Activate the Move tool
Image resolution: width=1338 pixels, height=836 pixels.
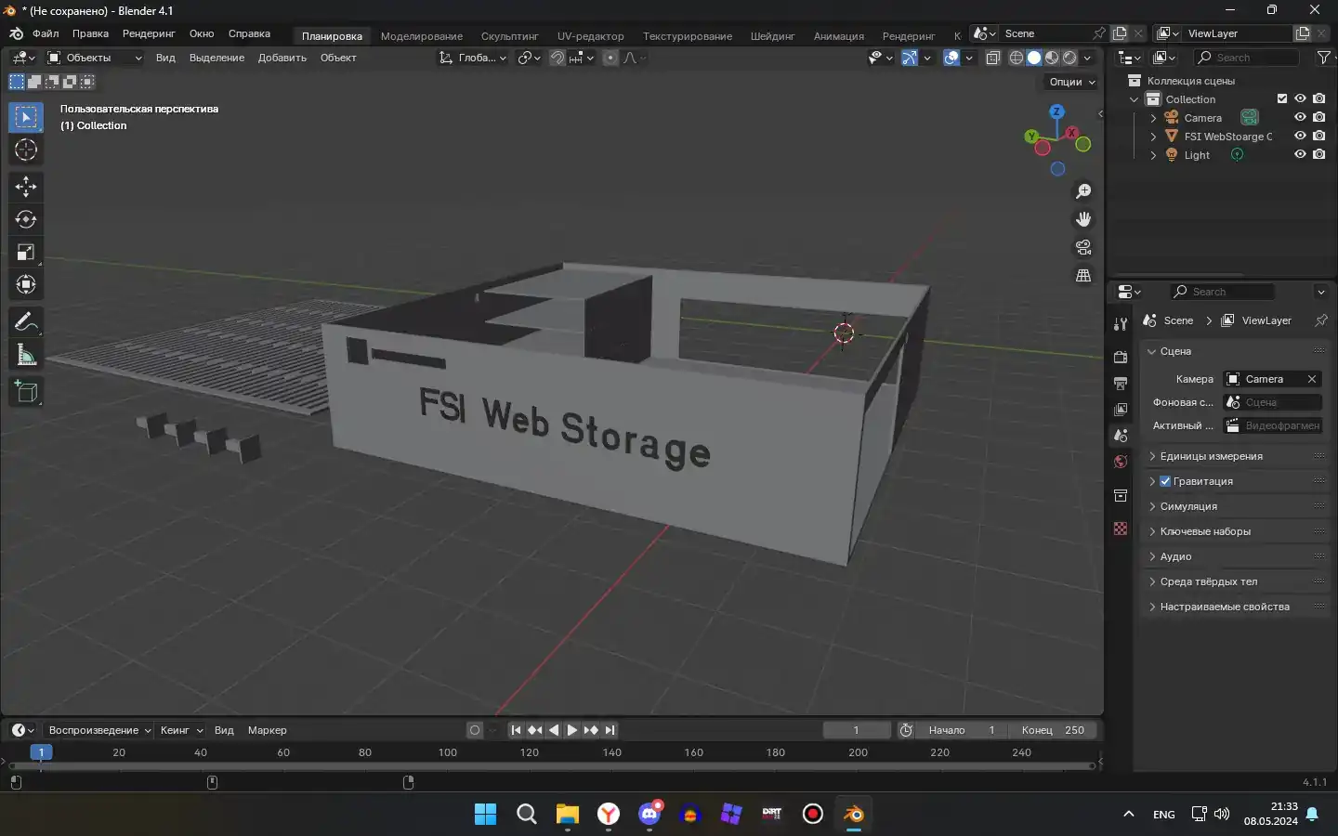(x=26, y=187)
